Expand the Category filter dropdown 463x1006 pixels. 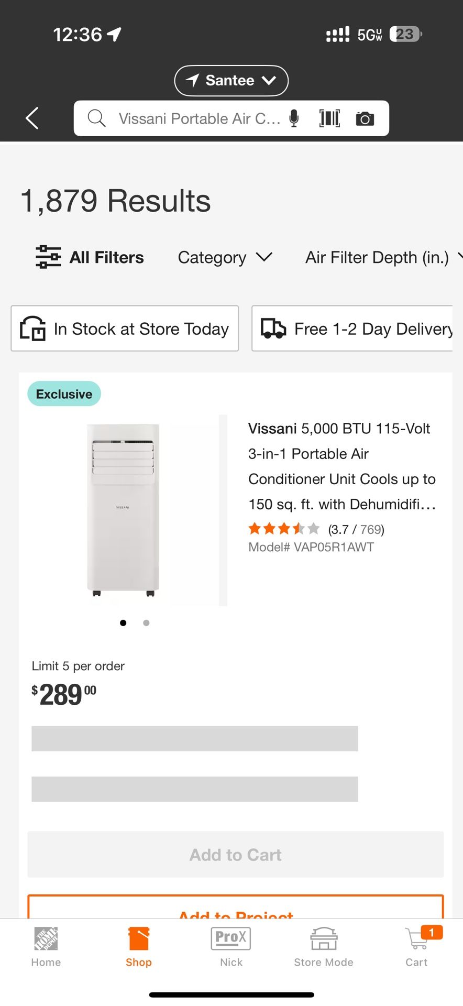pyautogui.click(x=225, y=257)
